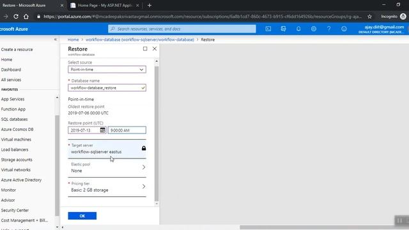The image size is (409, 230).
Task: Open SQL databases favorite
Action: pos(14,119)
